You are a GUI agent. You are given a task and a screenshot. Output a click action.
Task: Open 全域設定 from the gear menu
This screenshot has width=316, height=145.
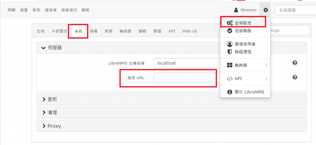pyautogui.click(x=243, y=23)
